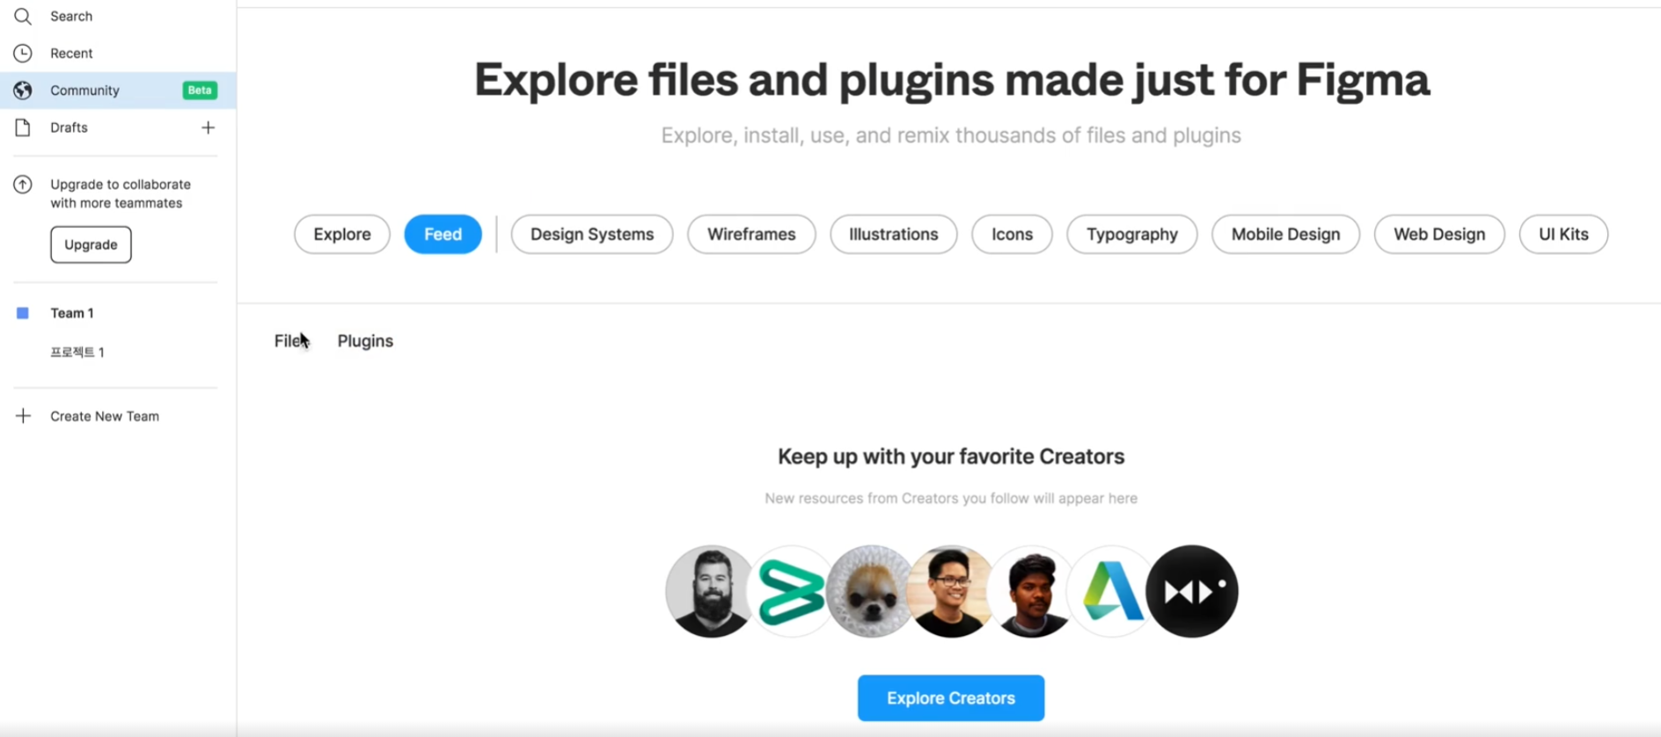This screenshot has height=737, width=1661.
Task: Add a new draft with plus icon
Action: (208, 128)
